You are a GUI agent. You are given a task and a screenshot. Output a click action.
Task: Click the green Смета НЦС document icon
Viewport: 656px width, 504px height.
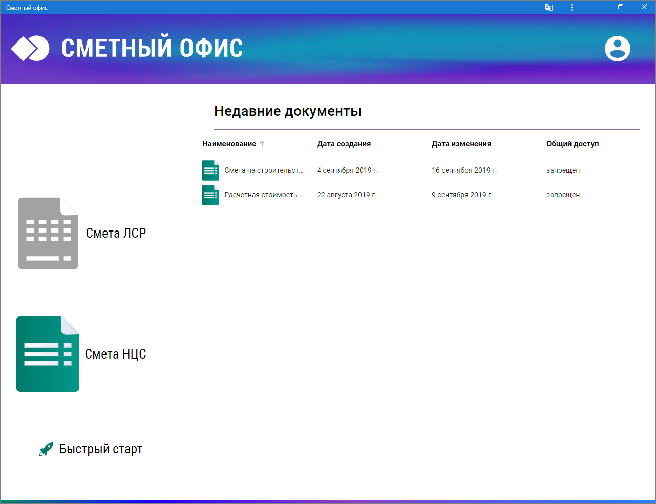tap(48, 354)
